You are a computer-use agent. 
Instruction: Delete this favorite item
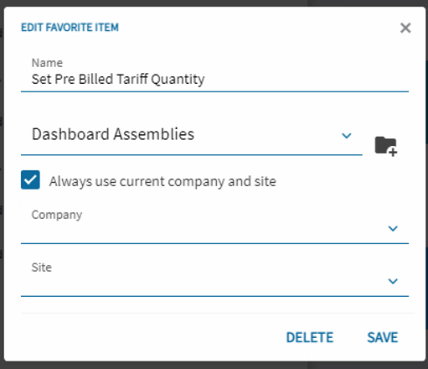pos(310,337)
